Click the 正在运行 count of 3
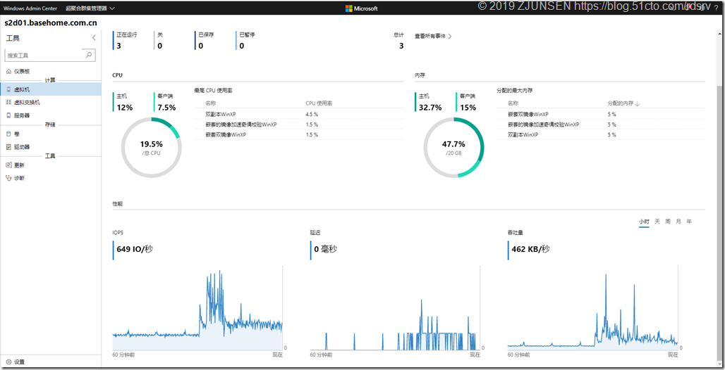725x370 pixels. [118, 46]
